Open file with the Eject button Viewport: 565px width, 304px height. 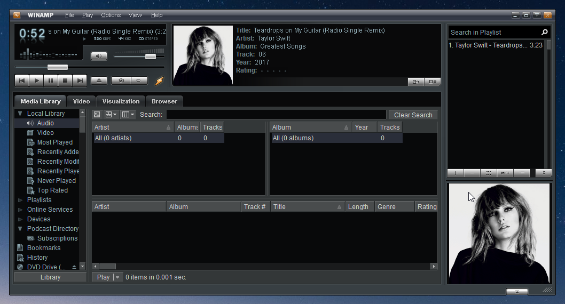(x=99, y=81)
